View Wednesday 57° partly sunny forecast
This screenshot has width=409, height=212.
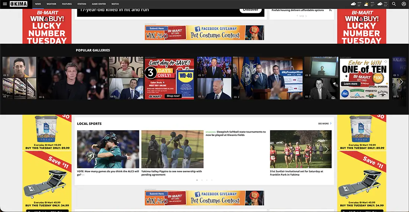[367, 4]
